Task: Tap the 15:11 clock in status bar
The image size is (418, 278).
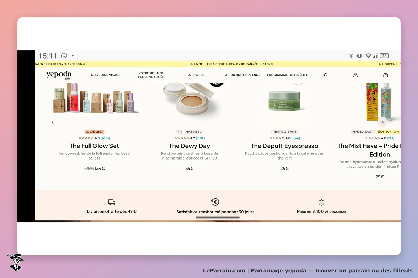Action: pyautogui.click(x=48, y=56)
